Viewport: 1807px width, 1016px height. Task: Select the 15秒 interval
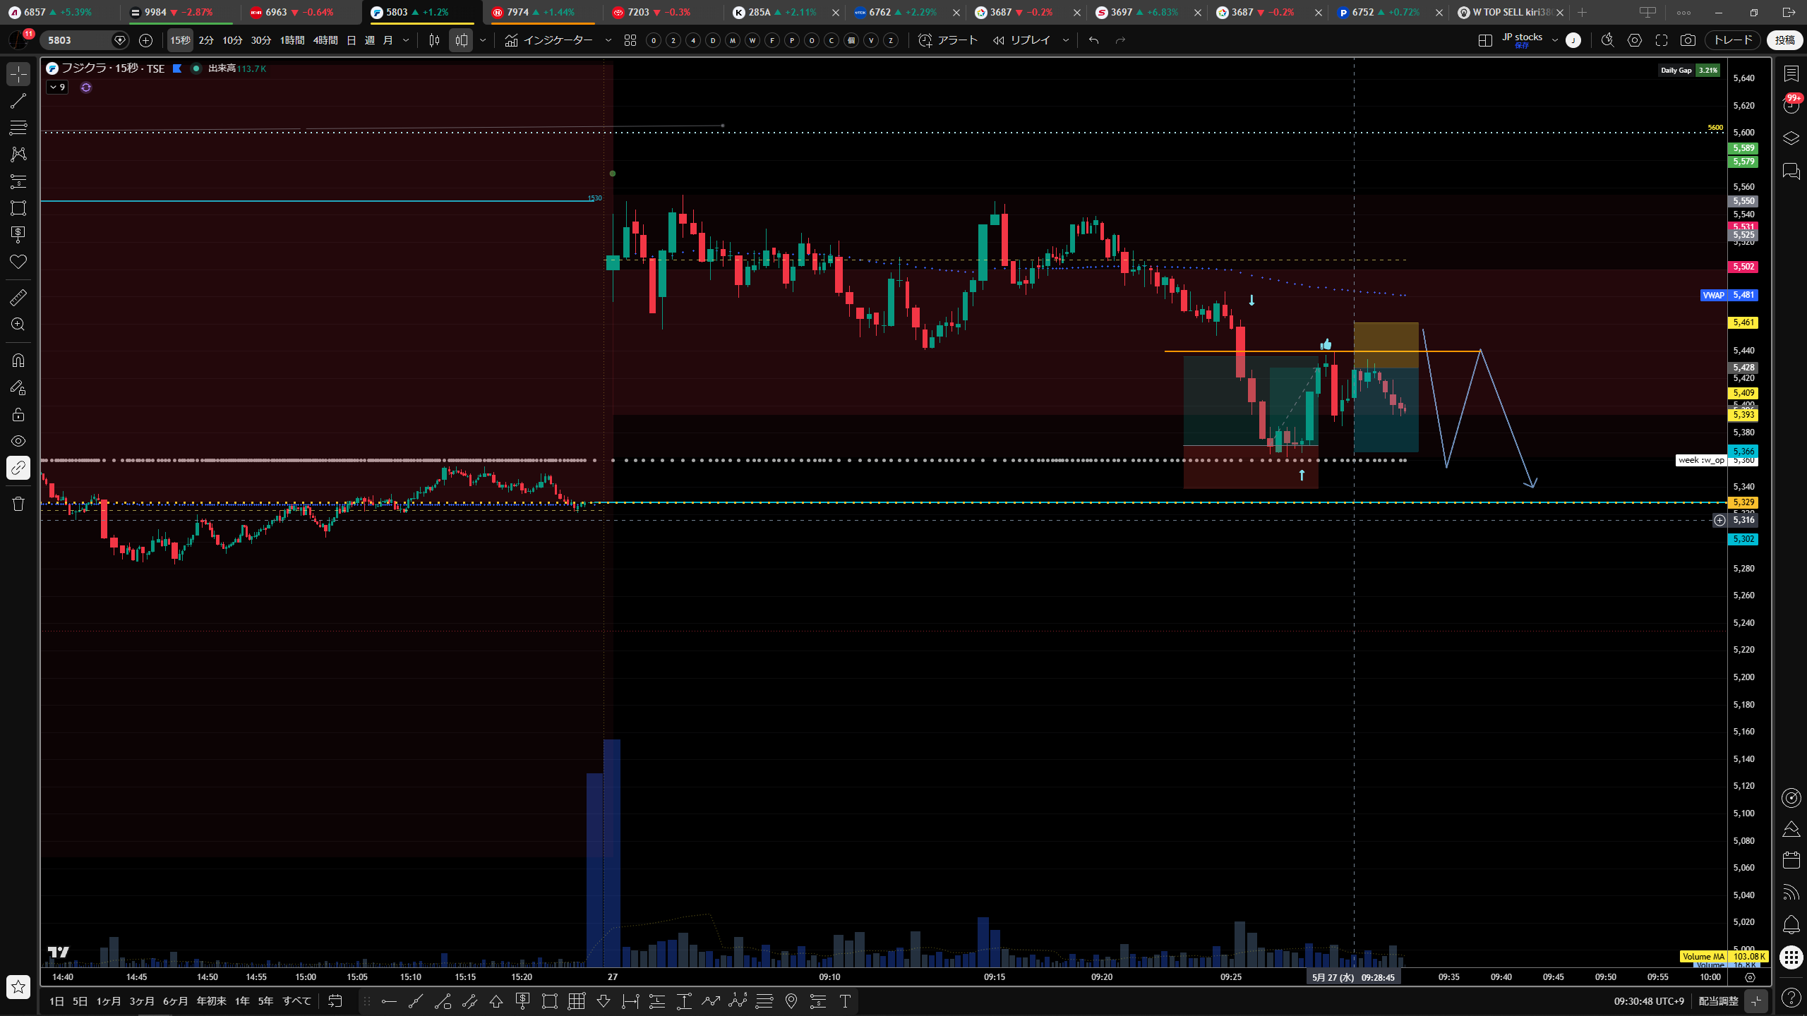(x=180, y=40)
